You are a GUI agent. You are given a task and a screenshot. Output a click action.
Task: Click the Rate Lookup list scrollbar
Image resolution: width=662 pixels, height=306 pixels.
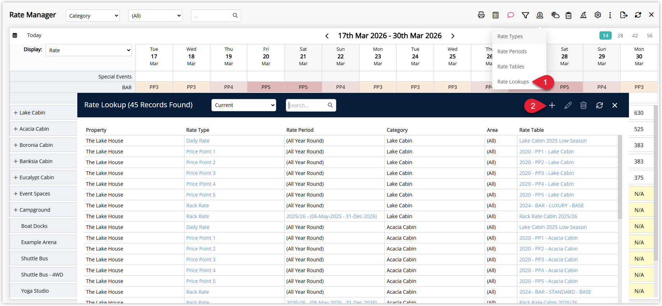coord(620,177)
